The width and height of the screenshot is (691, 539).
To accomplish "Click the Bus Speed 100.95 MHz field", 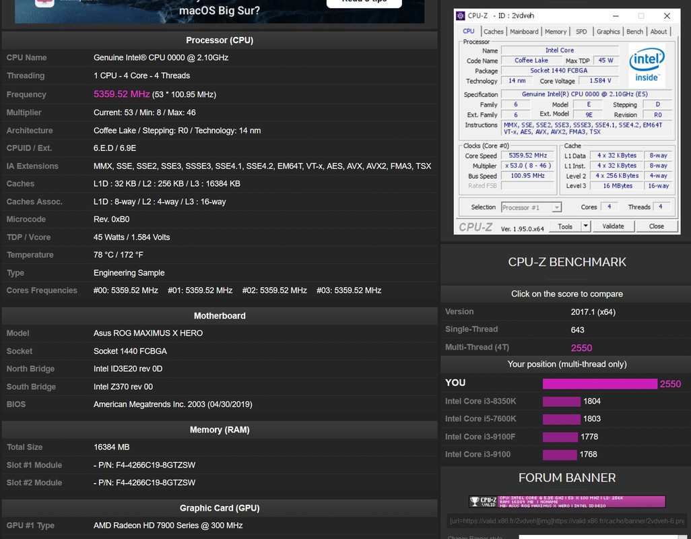I will [528, 176].
